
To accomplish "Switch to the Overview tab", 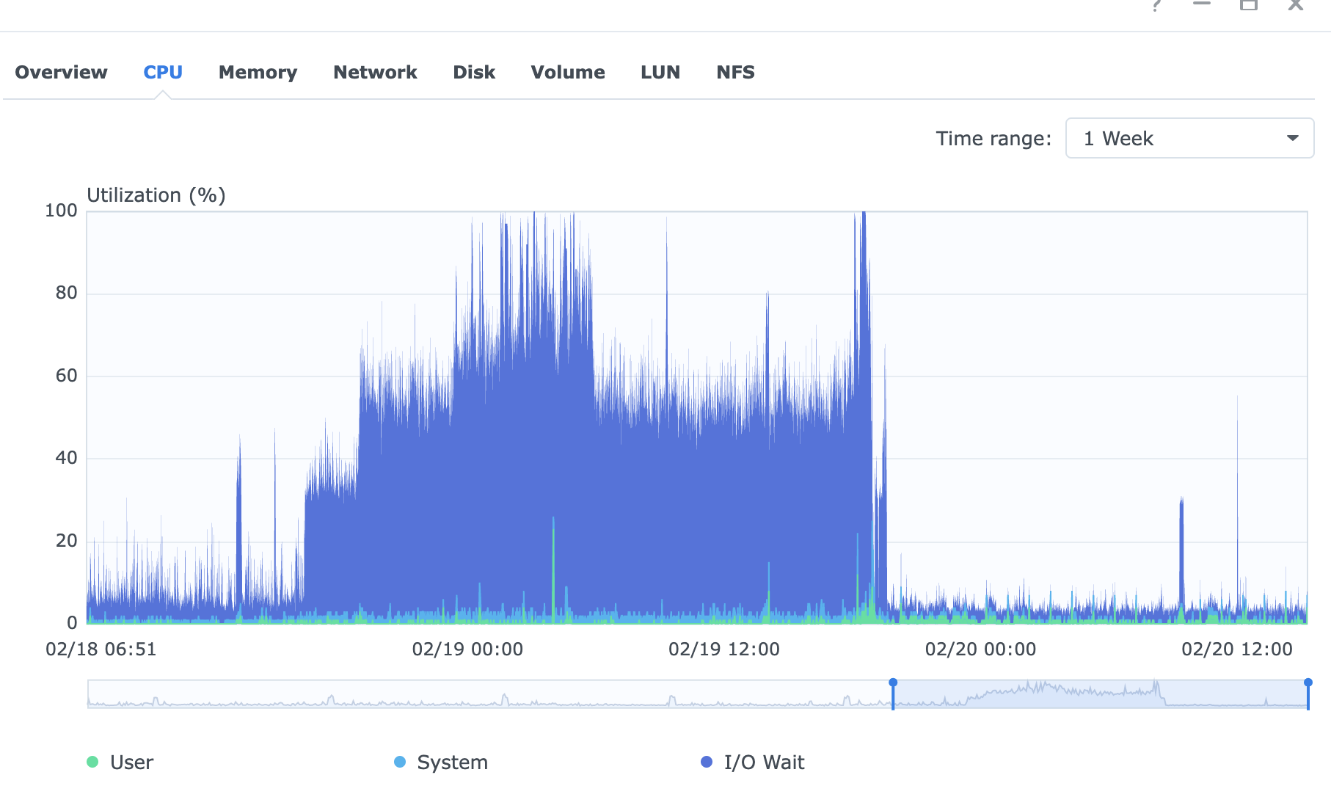I will coord(61,72).
